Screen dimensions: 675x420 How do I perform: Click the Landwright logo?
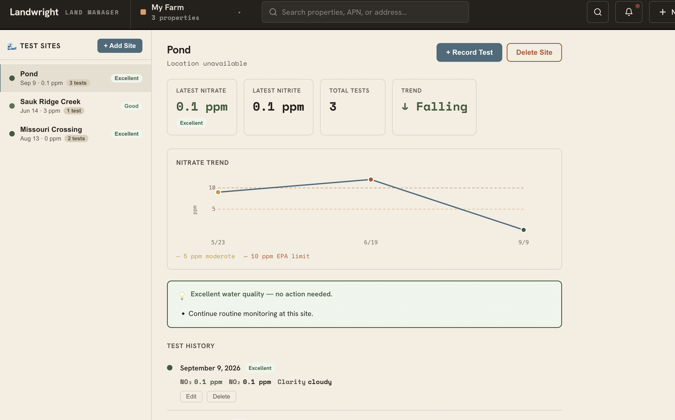click(x=34, y=12)
